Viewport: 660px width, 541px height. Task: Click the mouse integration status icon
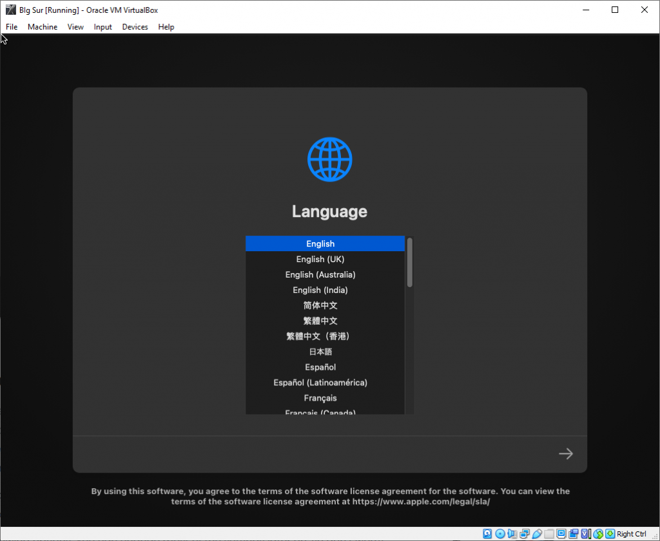[597, 533]
